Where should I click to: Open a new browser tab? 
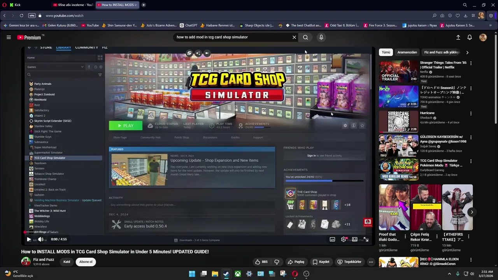point(144,5)
